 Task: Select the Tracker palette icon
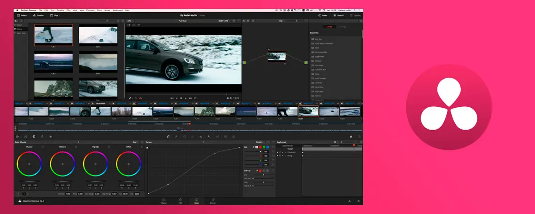point(192,136)
